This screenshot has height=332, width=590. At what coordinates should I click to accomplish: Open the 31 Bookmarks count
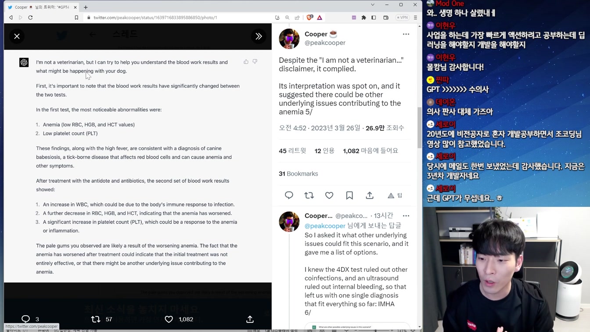pyautogui.click(x=299, y=174)
